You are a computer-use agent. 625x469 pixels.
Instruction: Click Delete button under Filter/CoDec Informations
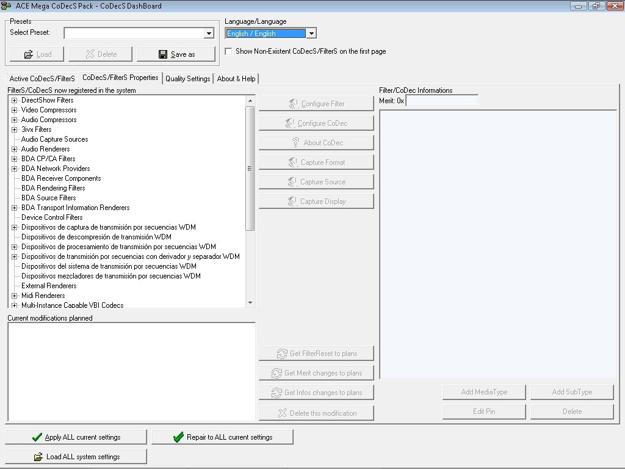pos(572,412)
